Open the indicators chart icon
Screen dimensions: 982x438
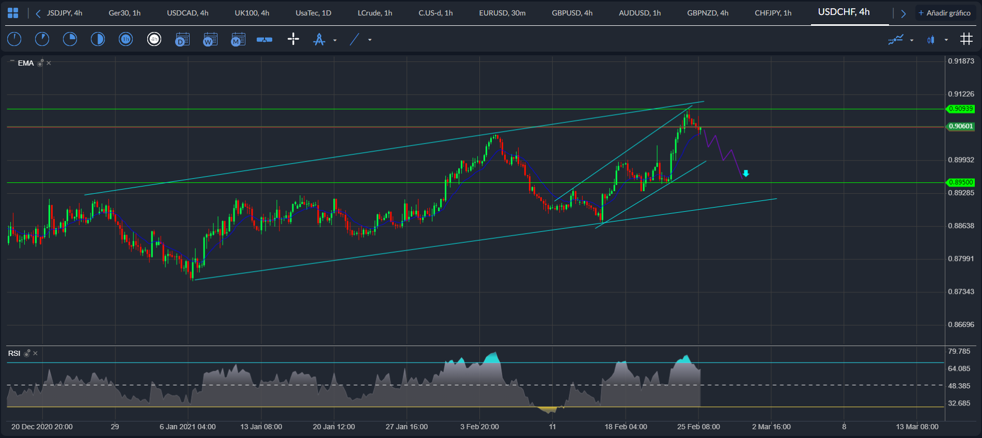point(896,39)
